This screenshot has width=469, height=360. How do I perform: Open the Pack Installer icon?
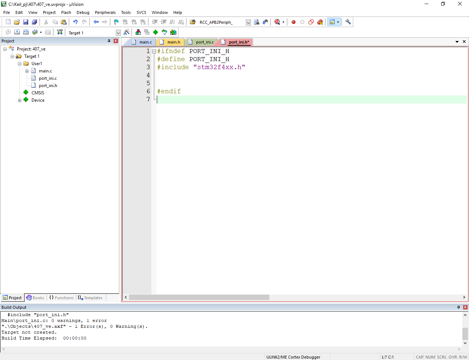[173, 32]
